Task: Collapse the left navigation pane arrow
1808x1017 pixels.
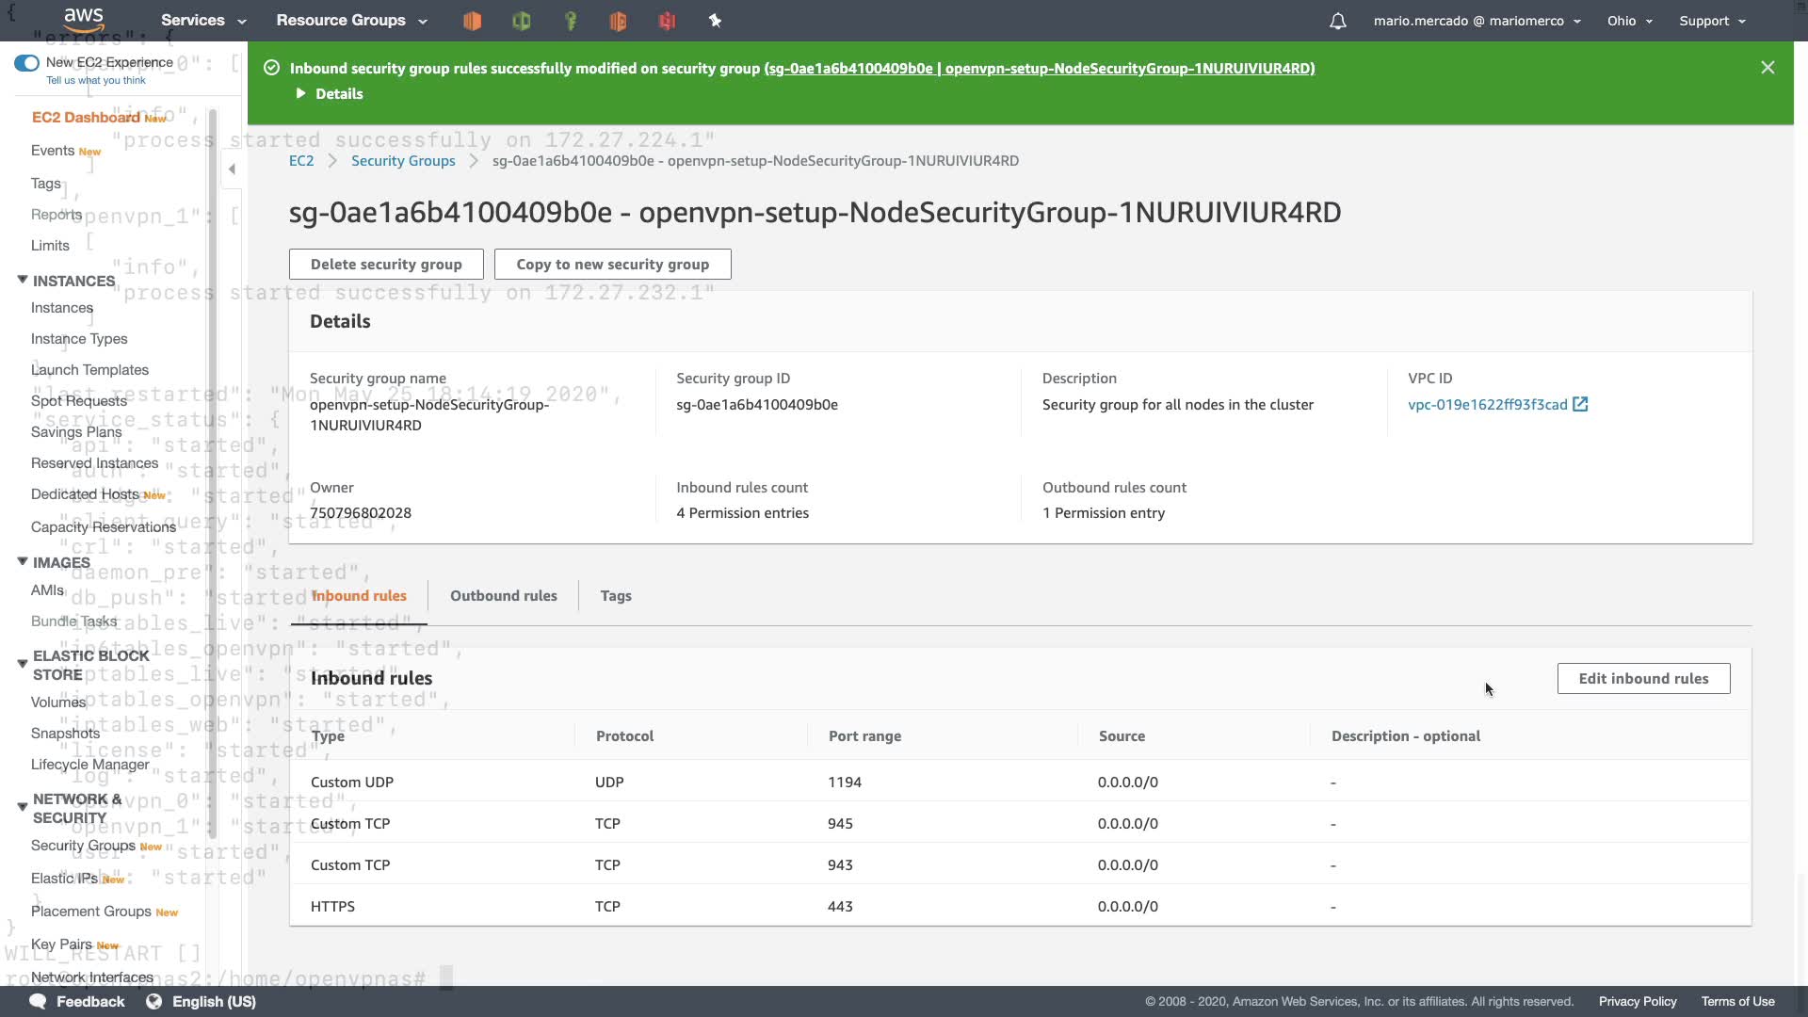Action: [232, 169]
